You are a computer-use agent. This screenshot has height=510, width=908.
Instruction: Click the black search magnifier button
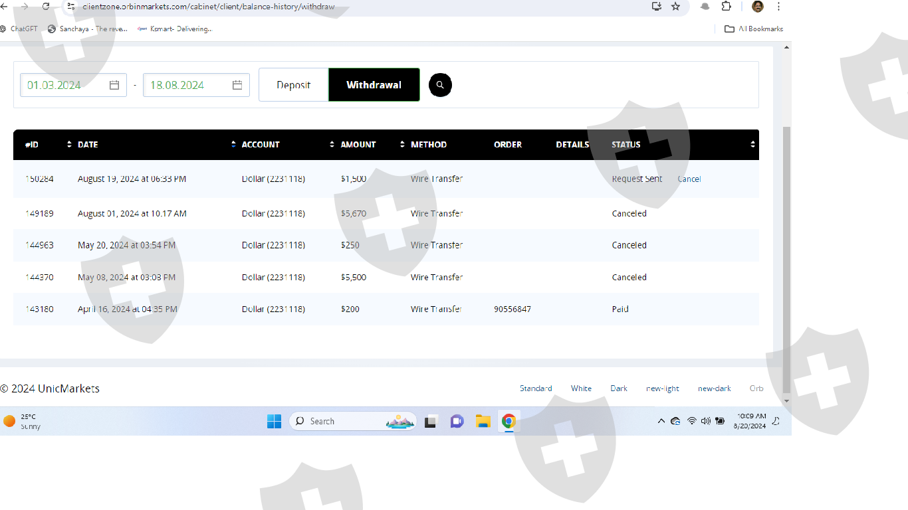440,85
